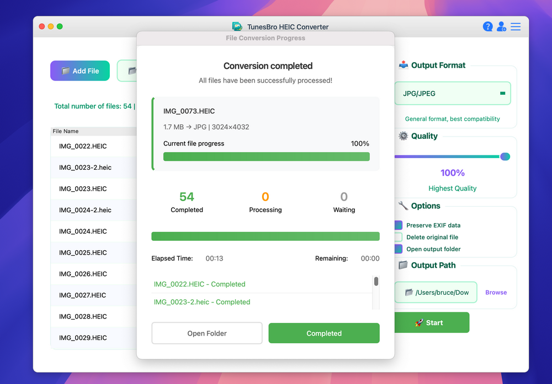Viewport: 552px width, 384px height.
Task: Select IMG_0024-2.heic in the file list
Action: tap(94, 210)
